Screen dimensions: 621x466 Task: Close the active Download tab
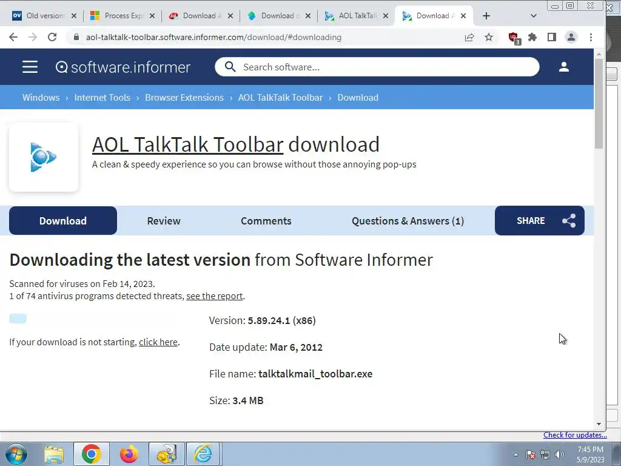(463, 16)
